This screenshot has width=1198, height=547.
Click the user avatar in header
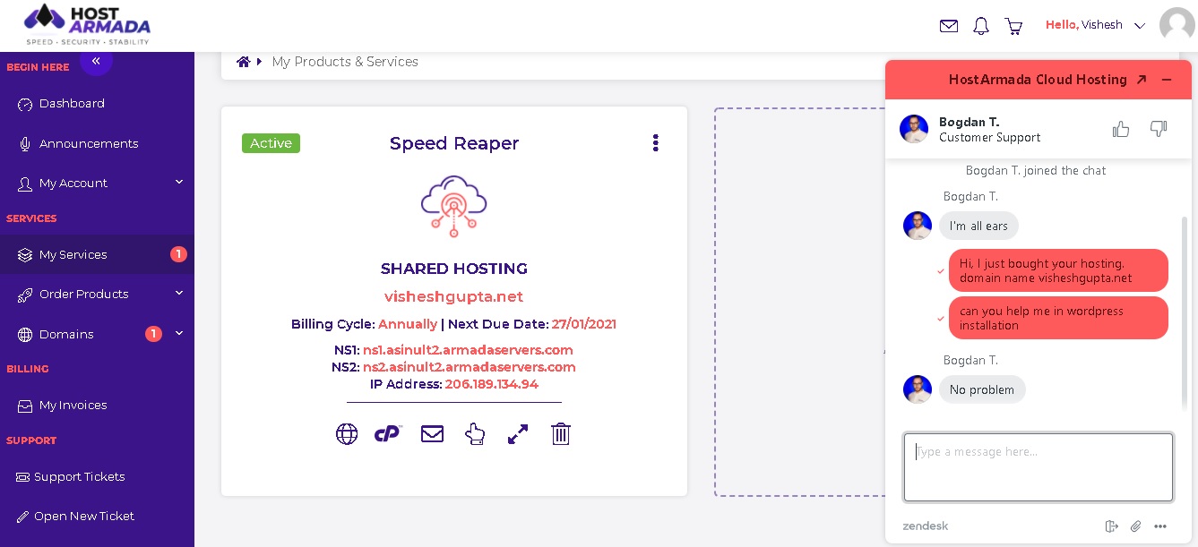pos(1176,25)
